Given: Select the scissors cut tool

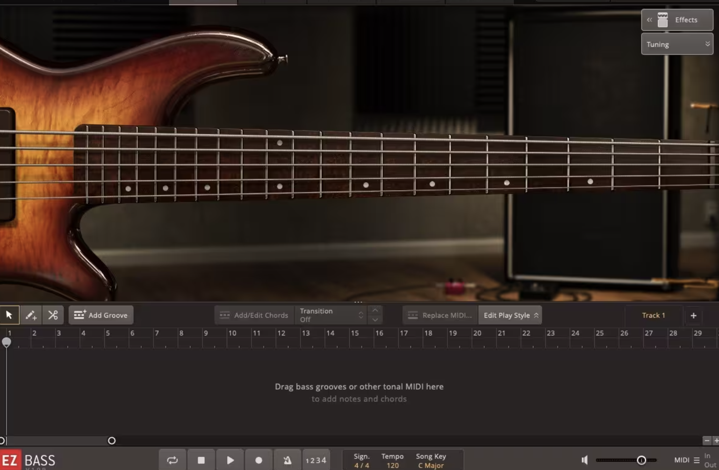Looking at the screenshot, I should (x=53, y=315).
